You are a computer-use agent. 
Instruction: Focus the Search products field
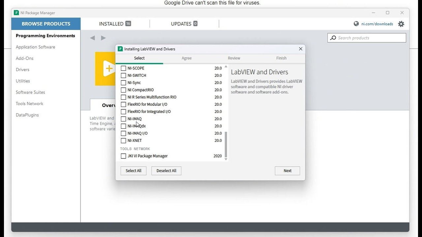tap(367, 38)
